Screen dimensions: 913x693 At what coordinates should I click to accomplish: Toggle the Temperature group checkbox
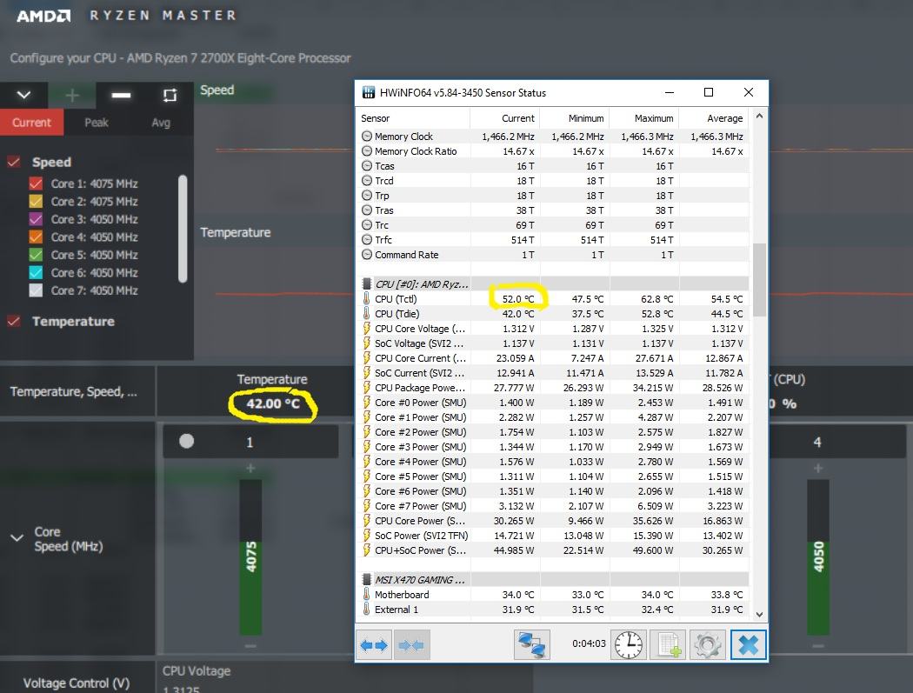tap(14, 321)
